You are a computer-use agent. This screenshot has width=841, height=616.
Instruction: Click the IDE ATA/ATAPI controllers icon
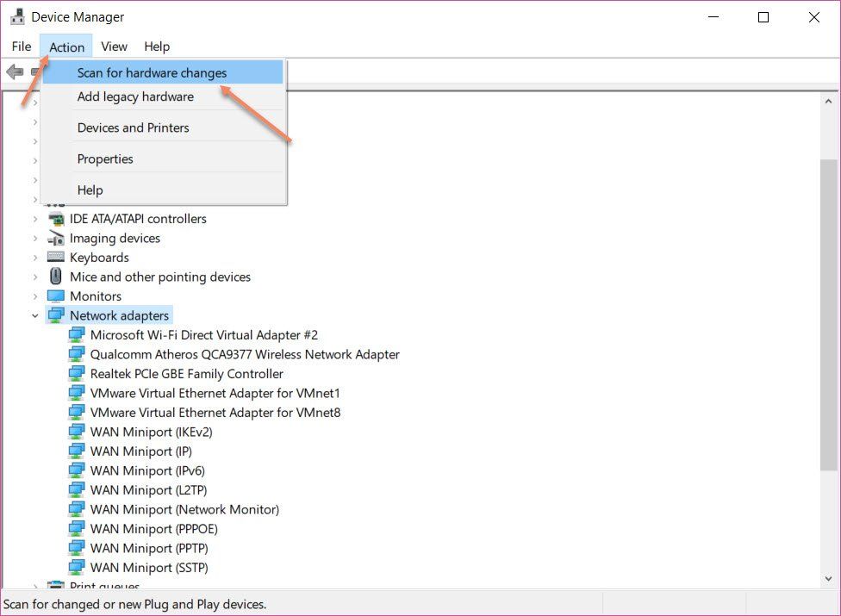click(x=56, y=219)
